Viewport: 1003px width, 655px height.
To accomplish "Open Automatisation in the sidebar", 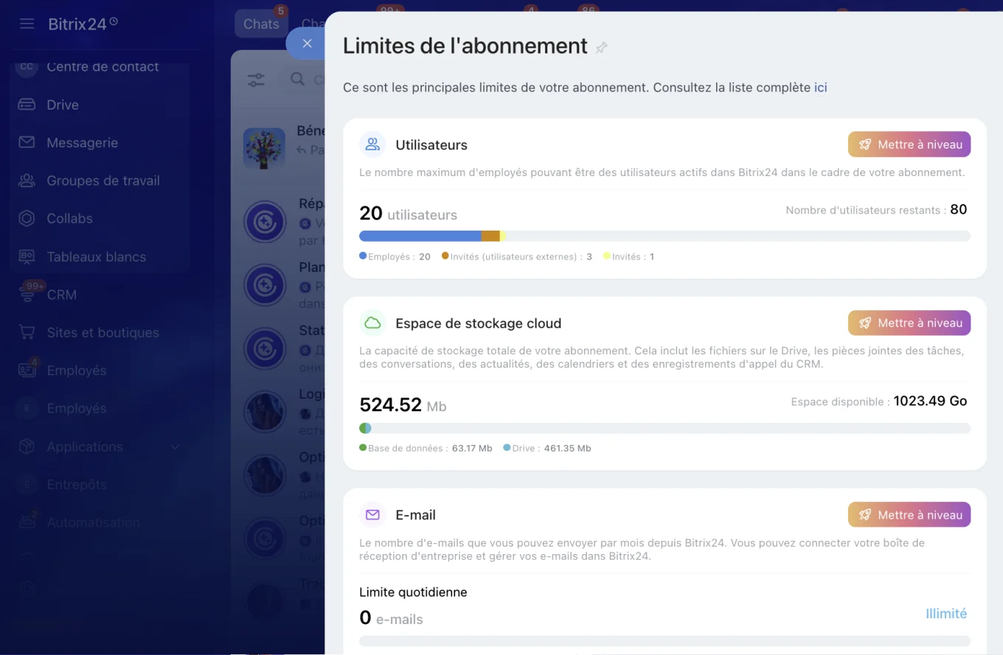I will coord(93,522).
